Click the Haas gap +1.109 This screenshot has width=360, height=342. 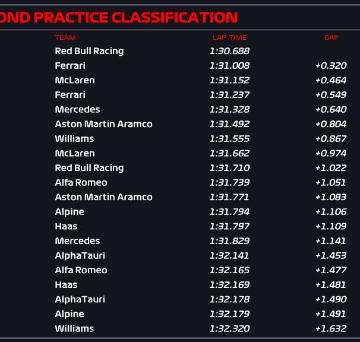331,226
